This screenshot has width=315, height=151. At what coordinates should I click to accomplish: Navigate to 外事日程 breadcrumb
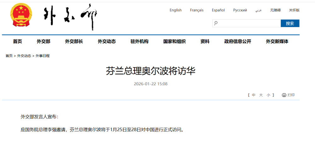click(43, 56)
